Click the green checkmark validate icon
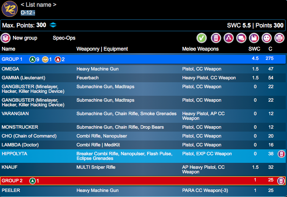 click(x=202, y=38)
